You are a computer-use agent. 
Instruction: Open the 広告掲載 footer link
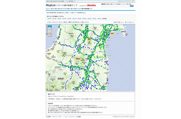pos(79,117)
